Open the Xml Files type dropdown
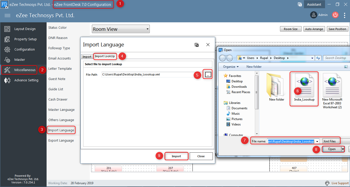This screenshot has width=350, height=187. (x=336, y=141)
